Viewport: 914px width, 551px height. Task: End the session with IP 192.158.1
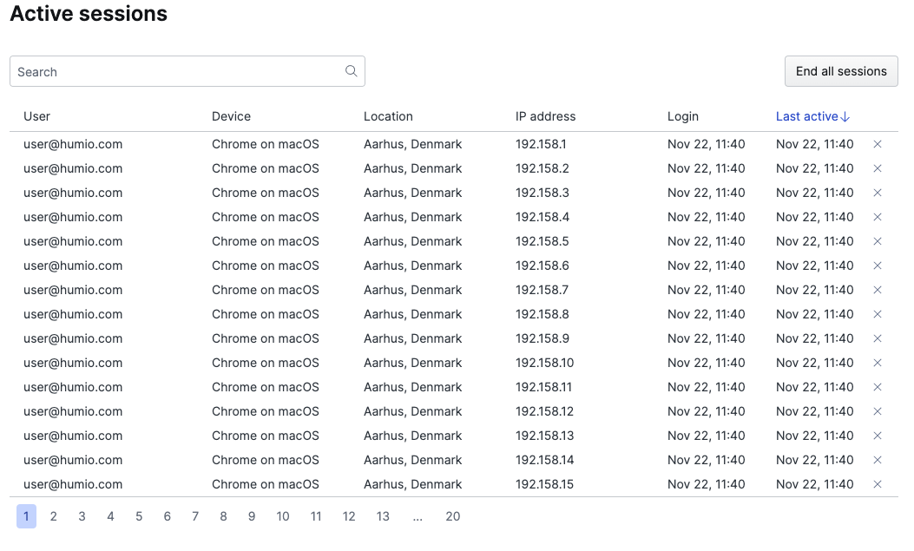point(878,144)
